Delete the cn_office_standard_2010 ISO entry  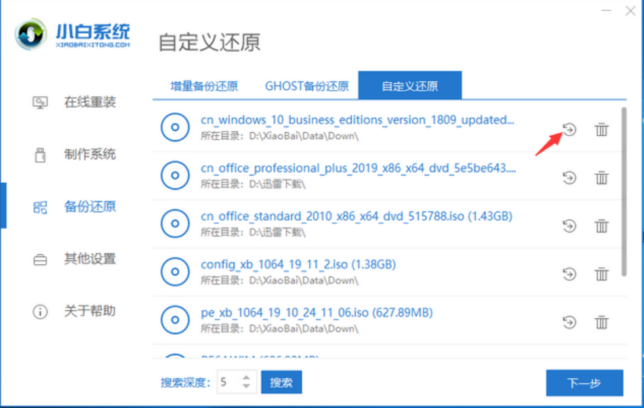pyautogui.click(x=601, y=226)
